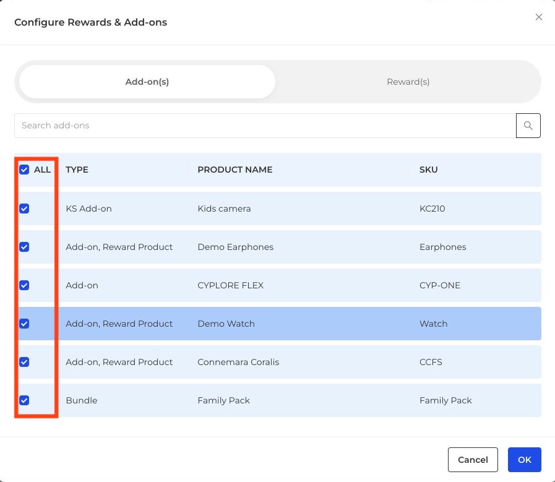Switch to the Add-on(s) tab
The width and height of the screenshot is (555, 482).
pos(147,82)
